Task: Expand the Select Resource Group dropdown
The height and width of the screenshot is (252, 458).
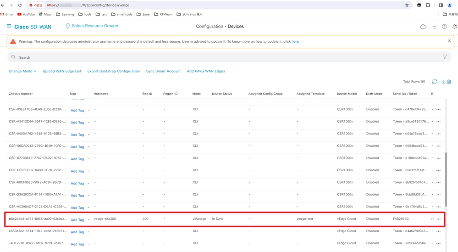Action: 95,26
